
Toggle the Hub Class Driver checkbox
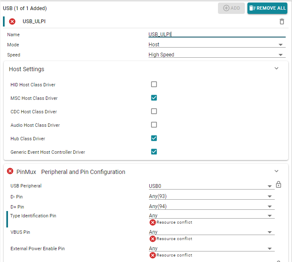pyautogui.click(x=154, y=138)
